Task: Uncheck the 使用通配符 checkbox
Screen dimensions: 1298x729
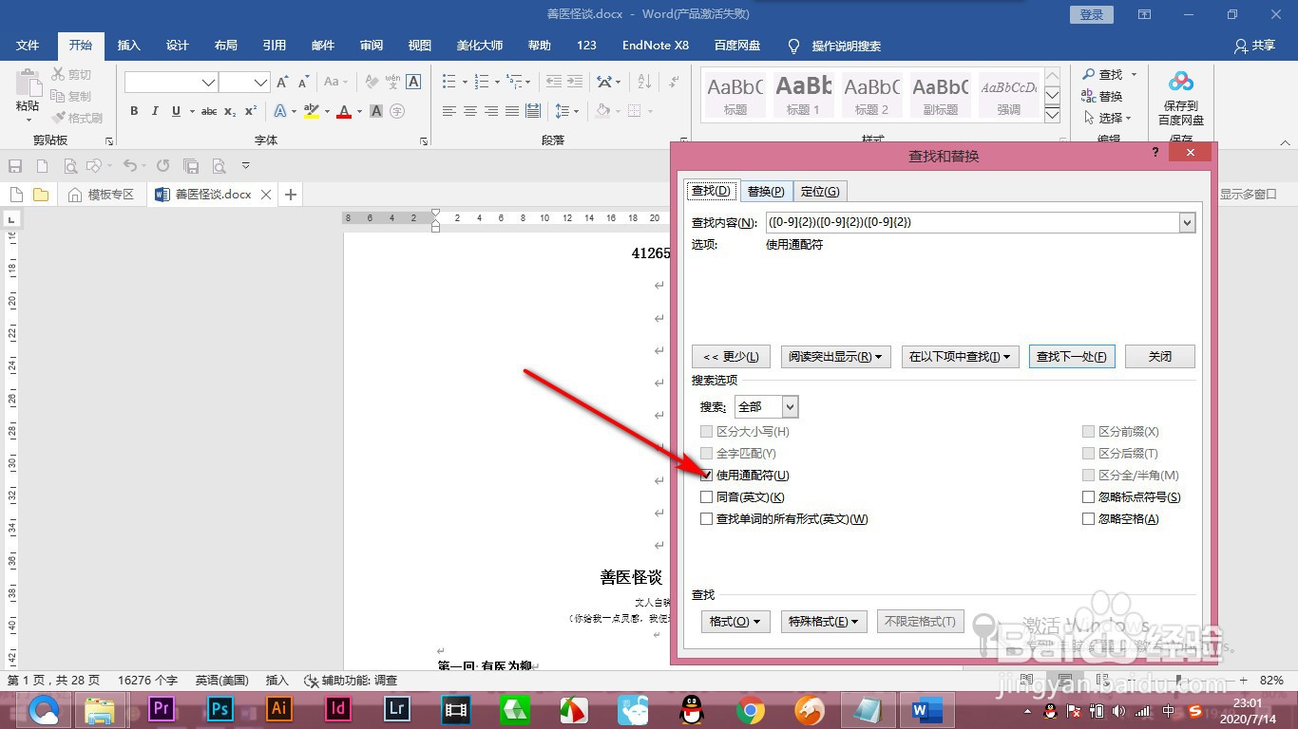Action: tap(706, 475)
